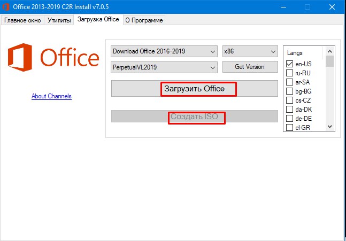The image size is (346, 241).
Task: Enable the ru-RU language checkbox
Action: (289, 73)
